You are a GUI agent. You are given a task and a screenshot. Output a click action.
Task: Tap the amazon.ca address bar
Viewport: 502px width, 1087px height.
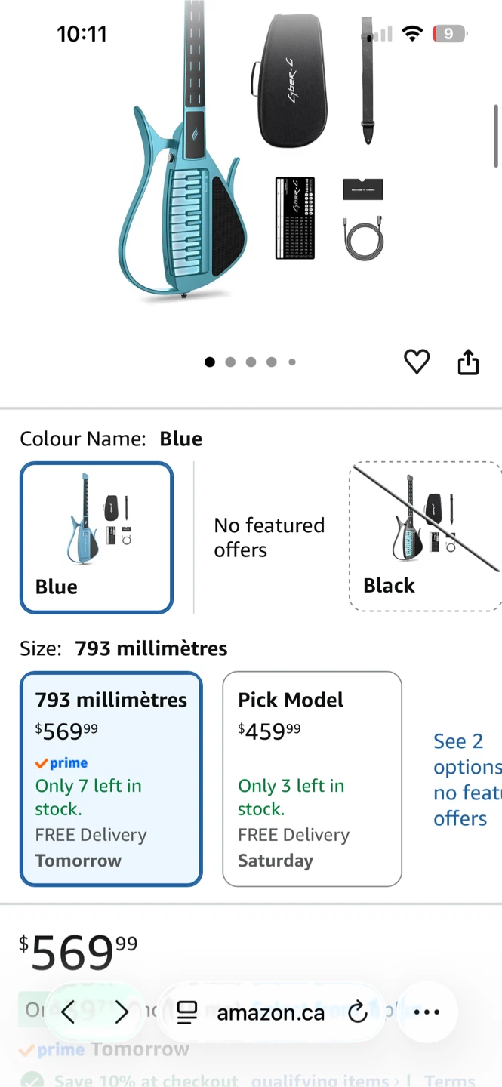(271, 1012)
